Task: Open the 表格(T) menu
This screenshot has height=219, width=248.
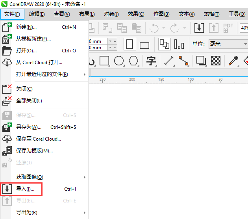Action: [x=212, y=14]
